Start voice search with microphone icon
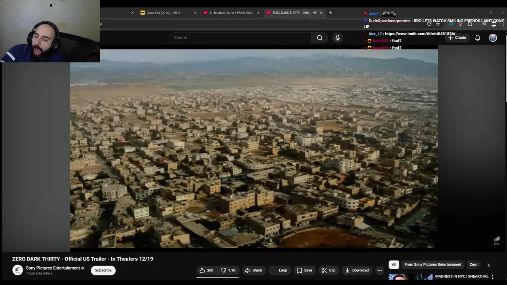The height and width of the screenshot is (285, 507). [x=337, y=38]
